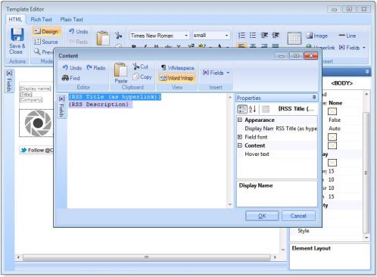
Task: Switch to Design mode
Action: tap(46, 31)
